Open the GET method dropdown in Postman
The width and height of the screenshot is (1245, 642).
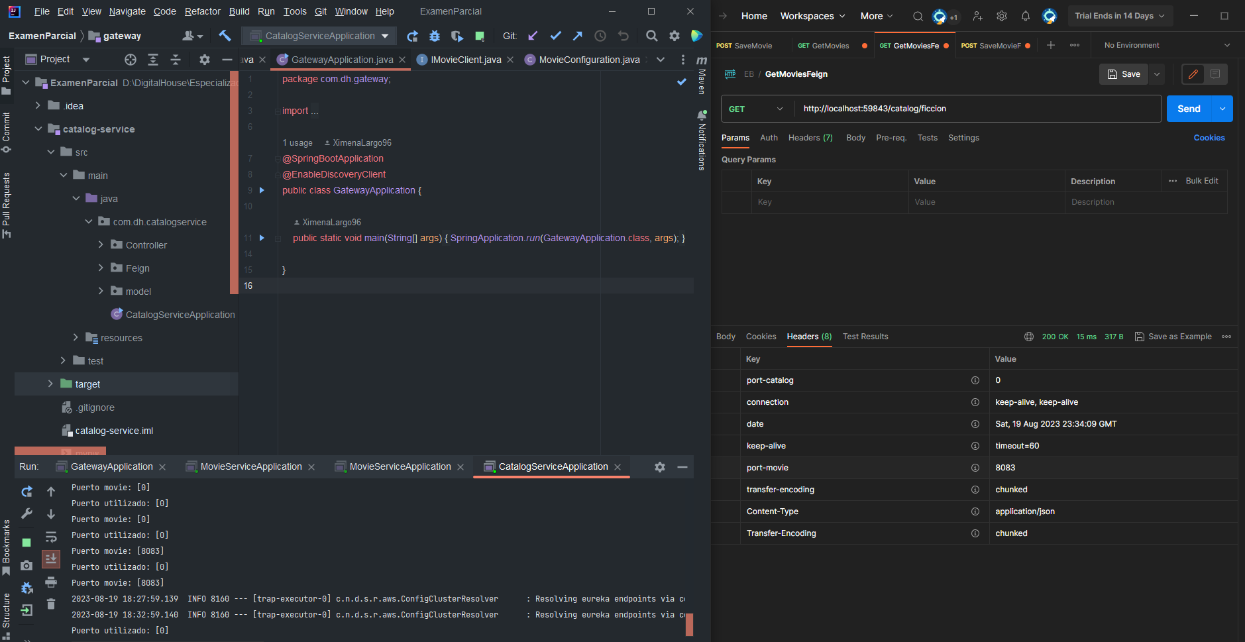756,109
